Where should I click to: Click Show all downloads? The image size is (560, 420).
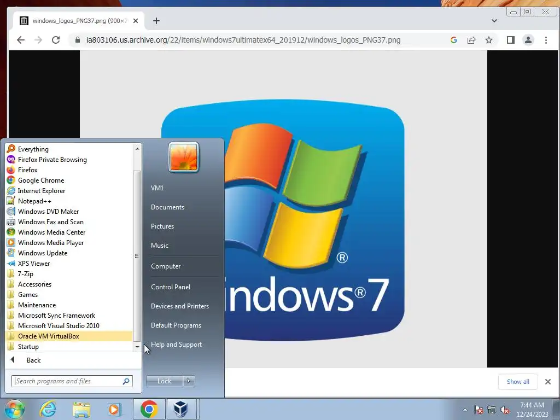(518, 382)
